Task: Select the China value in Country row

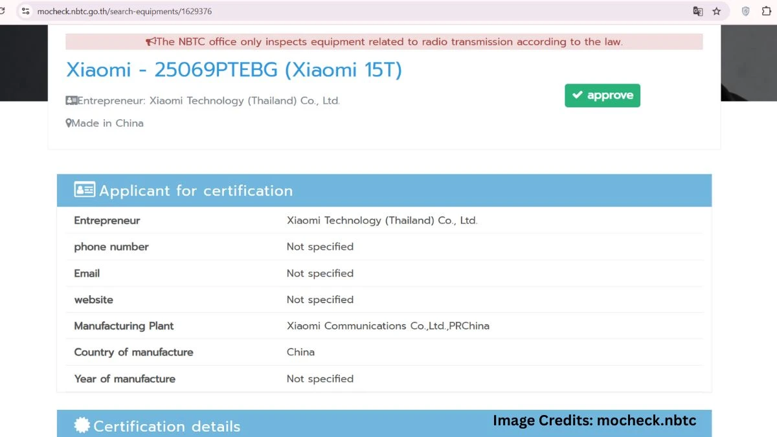Action: click(x=300, y=352)
